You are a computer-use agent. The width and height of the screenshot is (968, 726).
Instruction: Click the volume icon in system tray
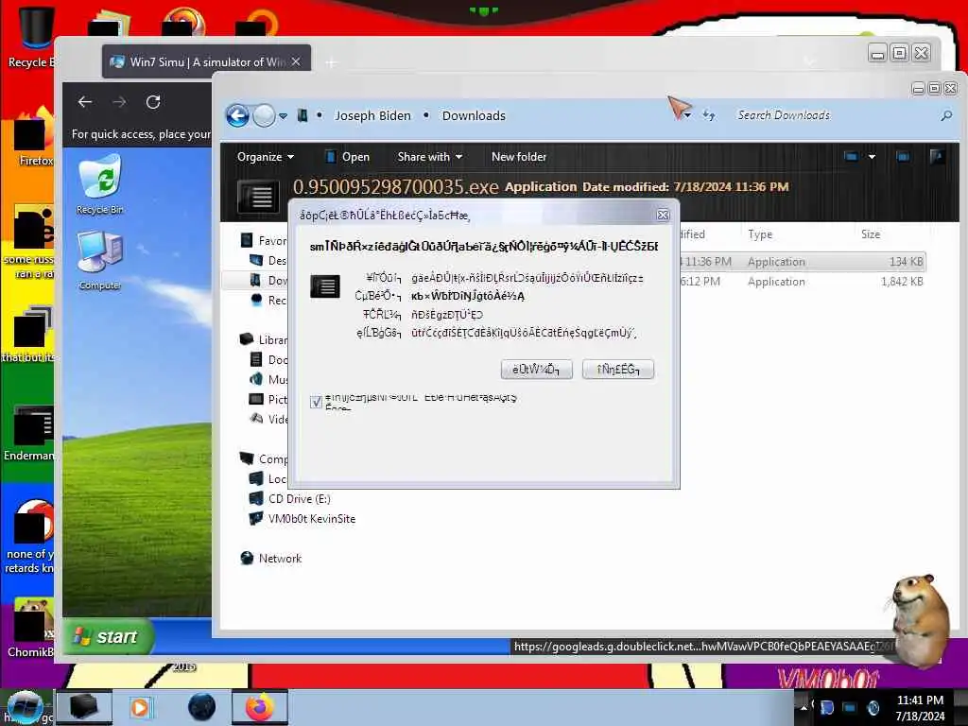[873, 707]
